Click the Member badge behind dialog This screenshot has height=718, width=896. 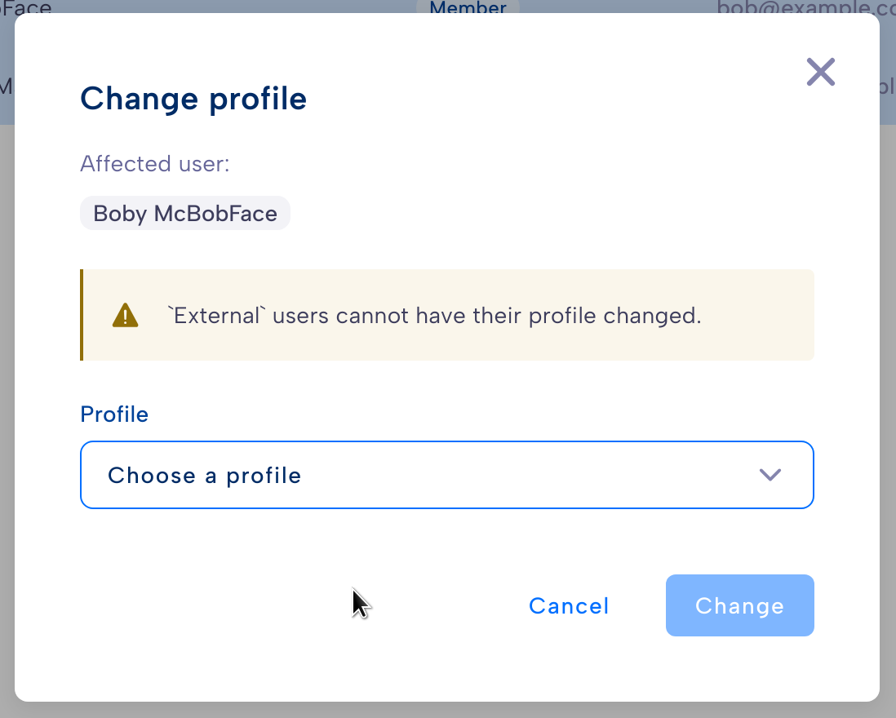click(468, 7)
